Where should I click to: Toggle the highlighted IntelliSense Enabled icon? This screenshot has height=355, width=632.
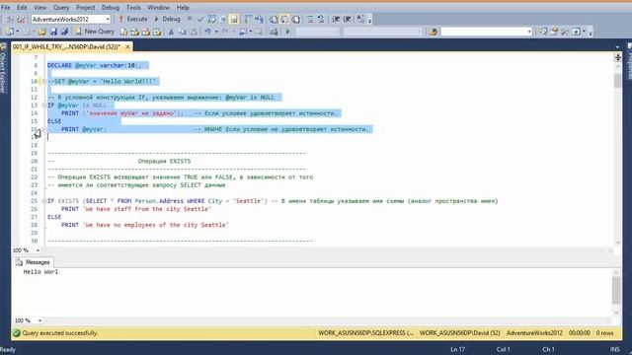[233, 19]
